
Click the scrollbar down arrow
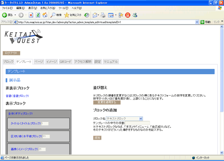(222, 153)
